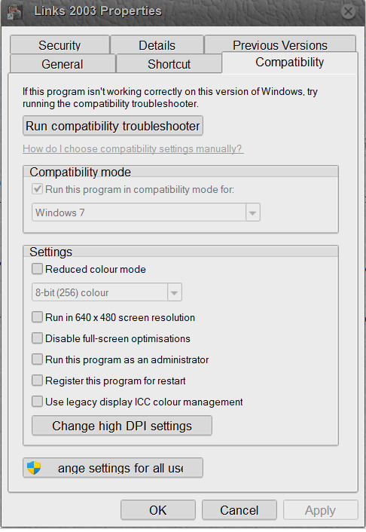Open the Details tab
Viewport: 366px width, 532px height.
pyautogui.click(x=157, y=44)
